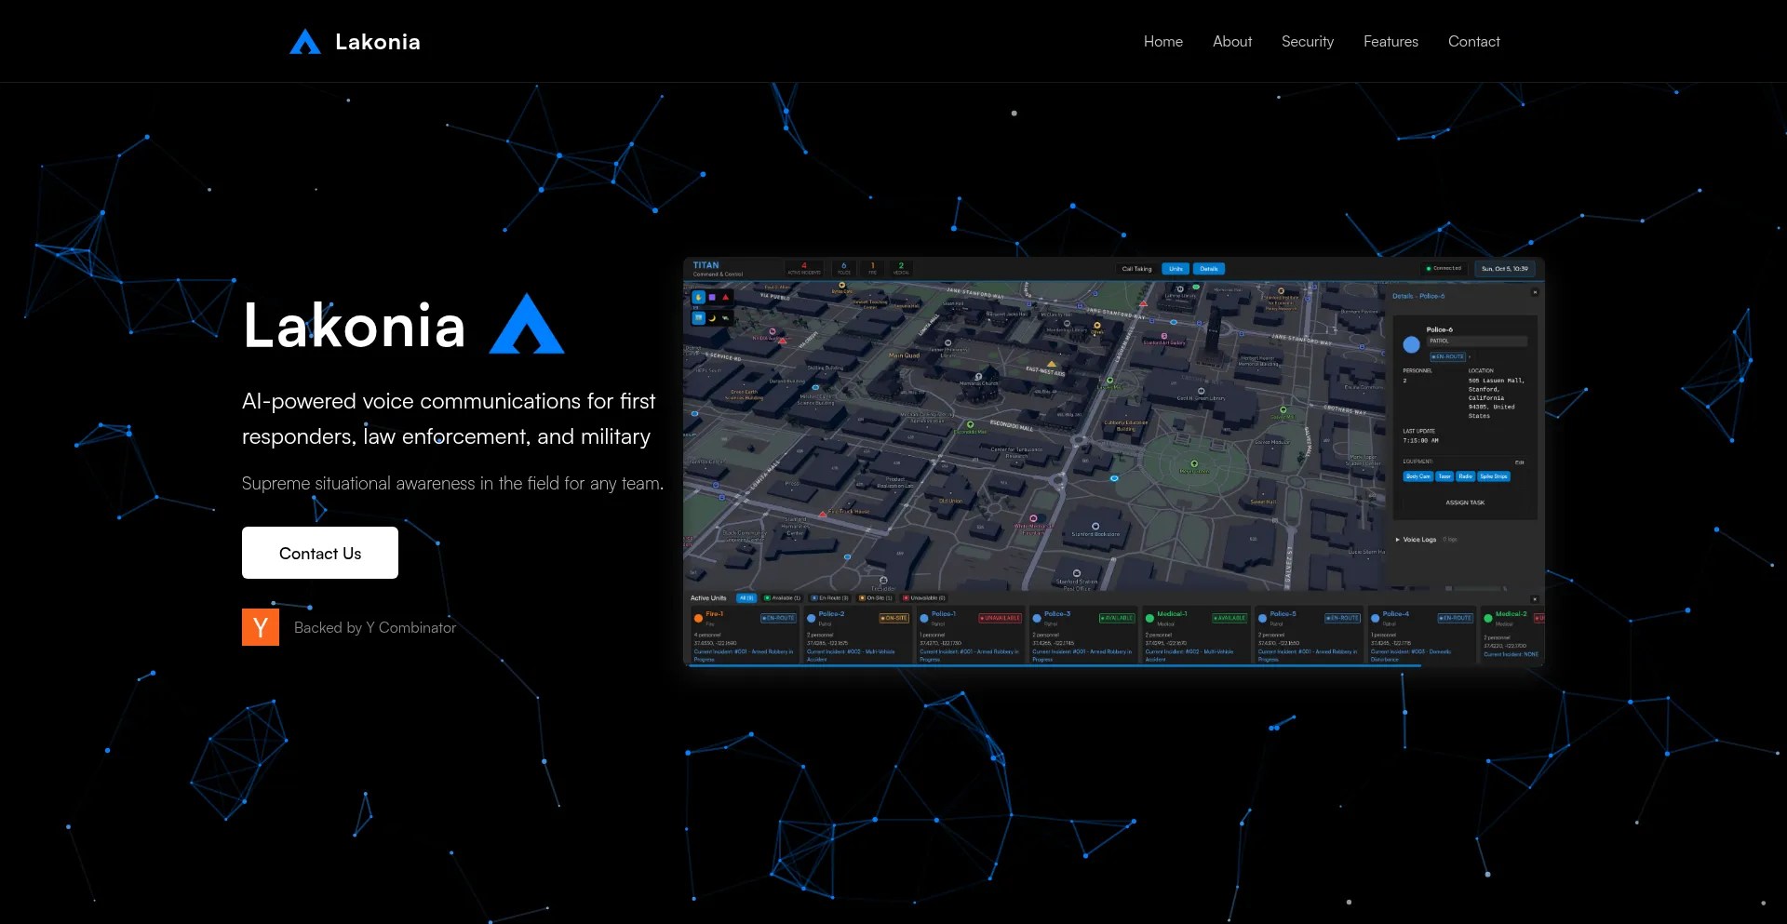
Task: Go to the Features page
Action: 1391,42
